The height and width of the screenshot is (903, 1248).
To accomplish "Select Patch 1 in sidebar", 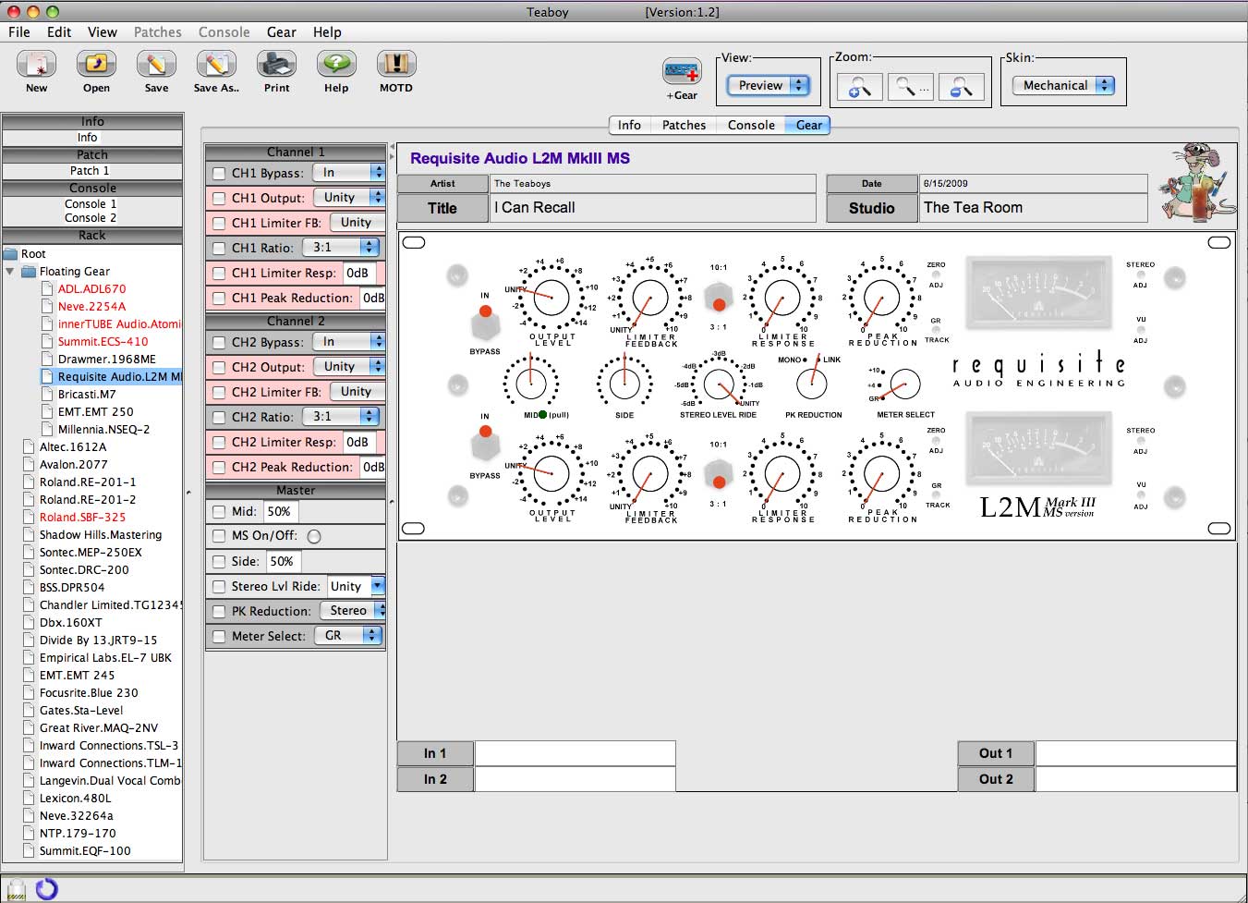I will [90, 171].
